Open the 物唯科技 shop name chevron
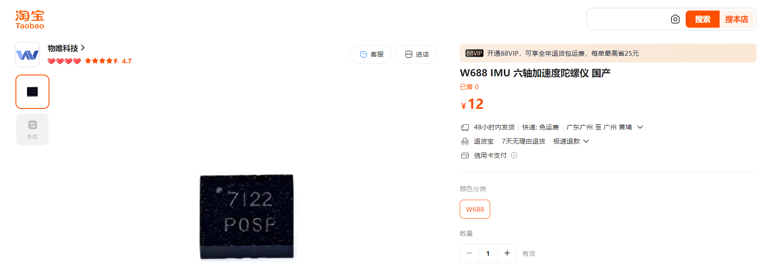This screenshot has width=766, height=276. point(83,48)
